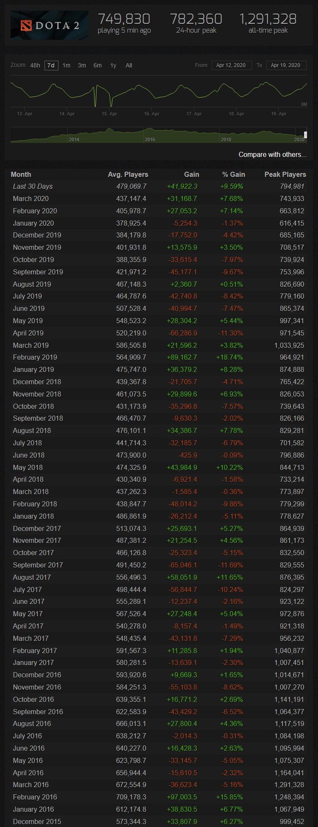Click peak 1,040,877 for February 2017
Image resolution: width=318 pixels, height=827 pixels.
[x=289, y=651]
